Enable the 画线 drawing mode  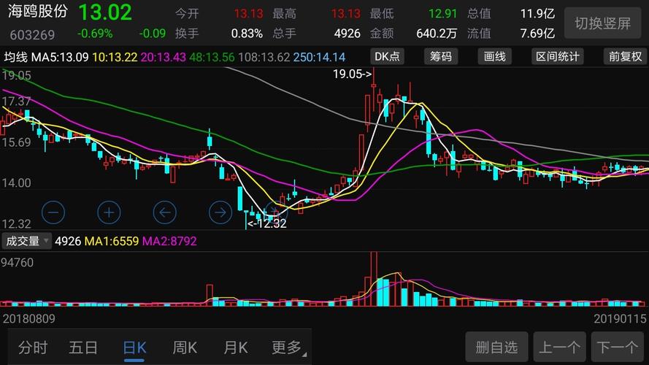(495, 57)
